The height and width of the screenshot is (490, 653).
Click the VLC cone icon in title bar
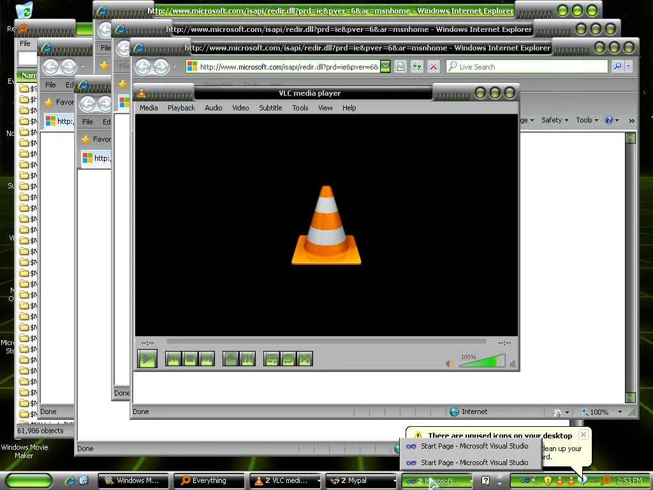click(142, 93)
